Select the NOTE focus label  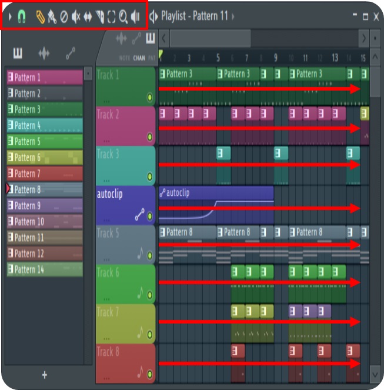[124, 58]
